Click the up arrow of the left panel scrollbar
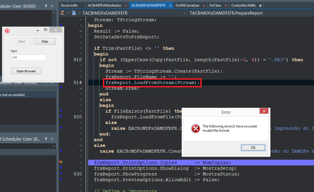The width and height of the screenshot is (314, 192). 54,13
